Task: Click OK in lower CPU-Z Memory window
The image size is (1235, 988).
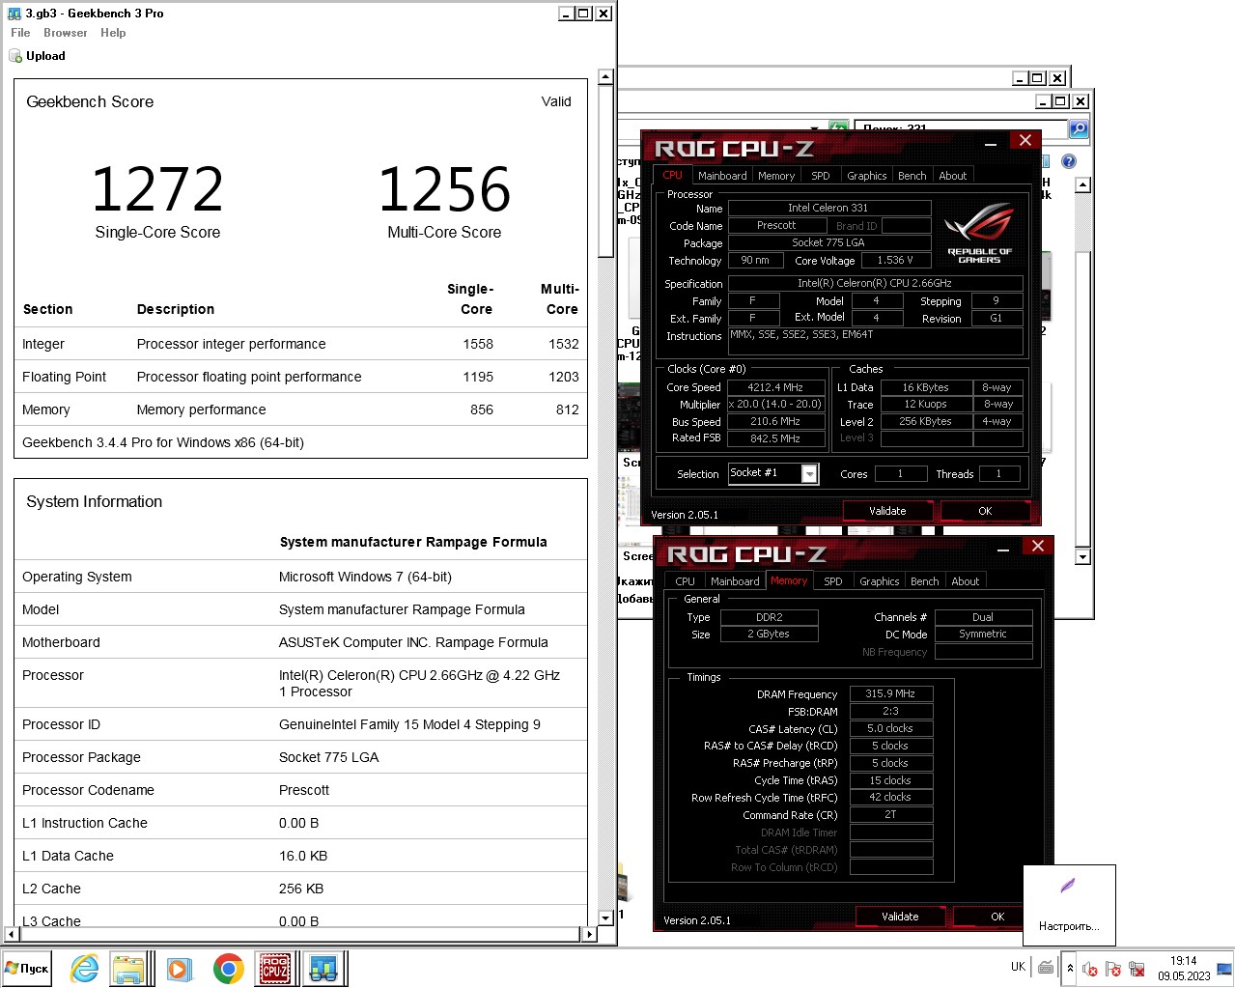Action: pyautogui.click(x=997, y=917)
